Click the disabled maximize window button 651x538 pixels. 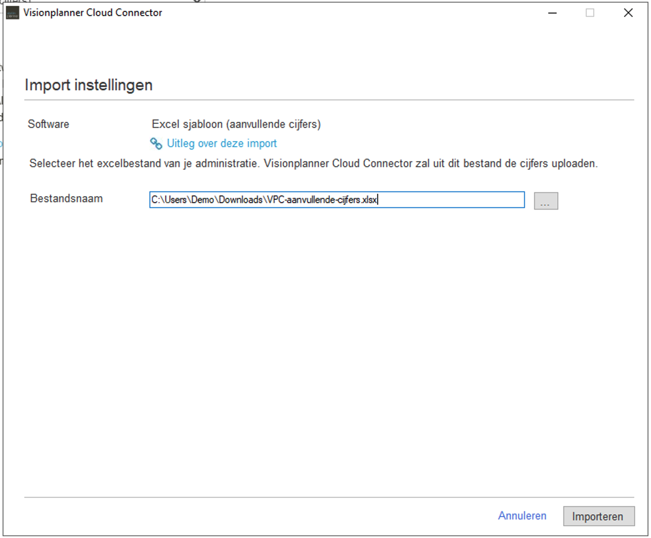[x=590, y=13]
